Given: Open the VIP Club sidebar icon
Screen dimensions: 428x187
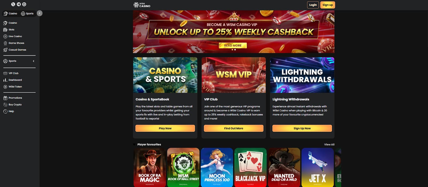Looking at the screenshot, I should (x=5, y=73).
